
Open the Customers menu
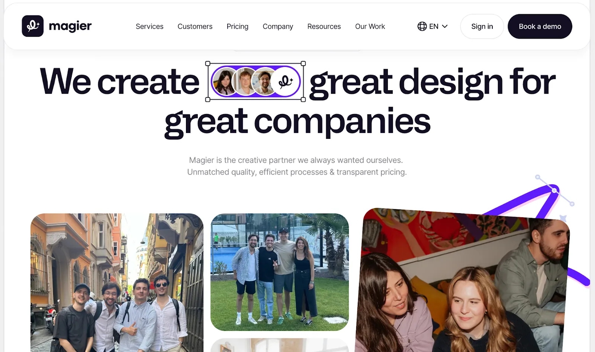click(x=195, y=26)
